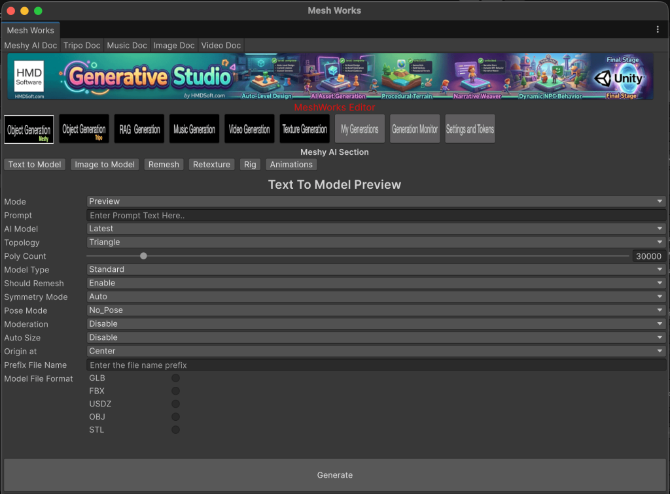Open the Image Doc tab
The height and width of the screenshot is (494, 670).
174,45
